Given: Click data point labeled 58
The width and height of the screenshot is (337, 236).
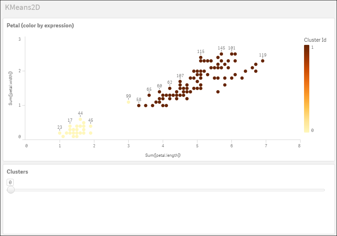Looking at the screenshot, I should pos(138,105).
